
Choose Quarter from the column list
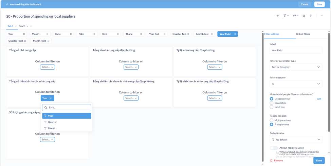coord(52,122)
